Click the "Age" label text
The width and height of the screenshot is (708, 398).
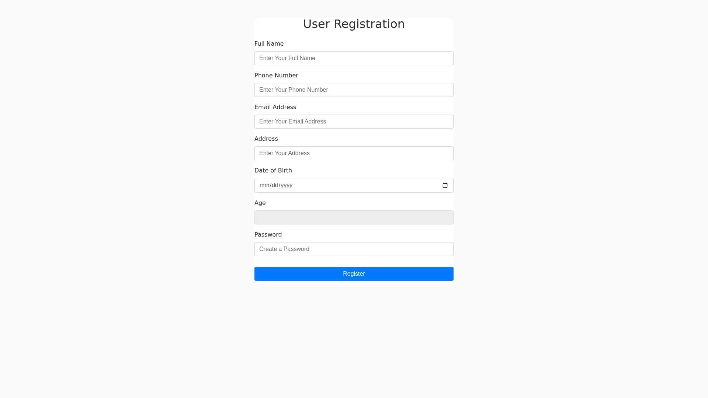260,203
